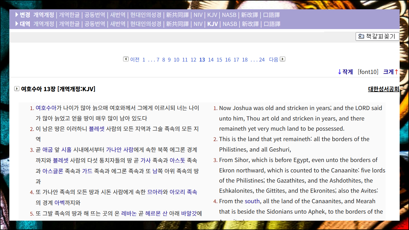This screenshot has height=230, width=409.
Task: Set 대역 parallel version to 口語譯
Action: (272, 24)
